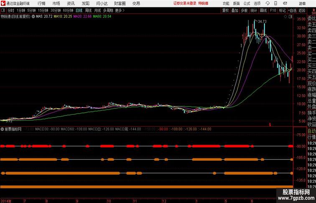Switch to the 30分钟 period
Viewport: 316px width, 203px height.
[x=56, y=10]
